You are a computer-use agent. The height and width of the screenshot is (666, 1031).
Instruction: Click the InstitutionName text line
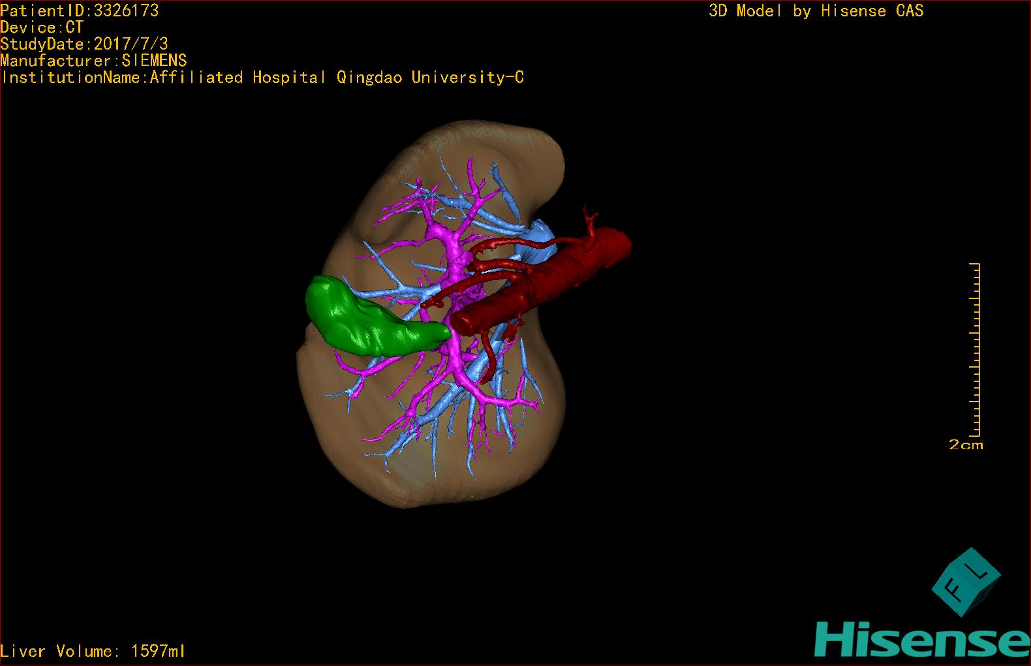coord(262,78)
